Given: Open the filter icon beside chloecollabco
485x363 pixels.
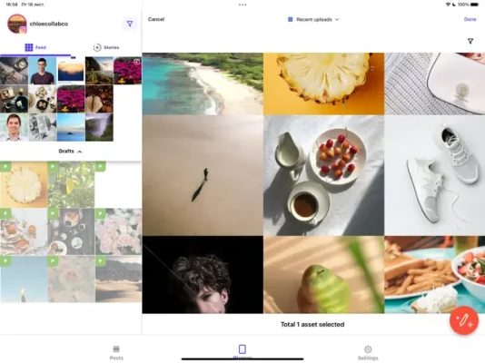Looking at the screenshot, I should tap(130, 24).
